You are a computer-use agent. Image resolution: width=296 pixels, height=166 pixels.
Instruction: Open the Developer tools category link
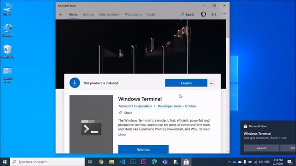pyautogui.click(x=169, y=106)
